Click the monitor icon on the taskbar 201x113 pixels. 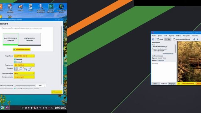pos(2,107)
